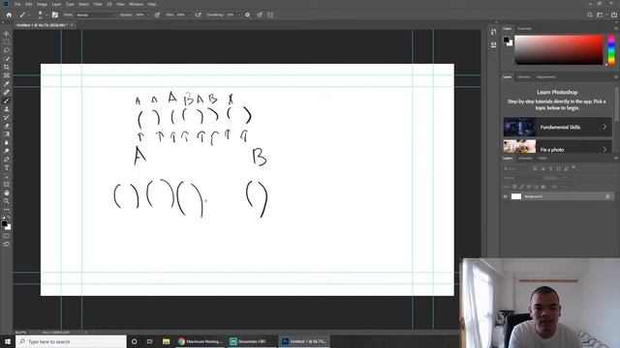Image resolution: width=620 pixels, height=348 pixels.
Task: Open the search icon in the options bar
Action: tap(590, 15)
